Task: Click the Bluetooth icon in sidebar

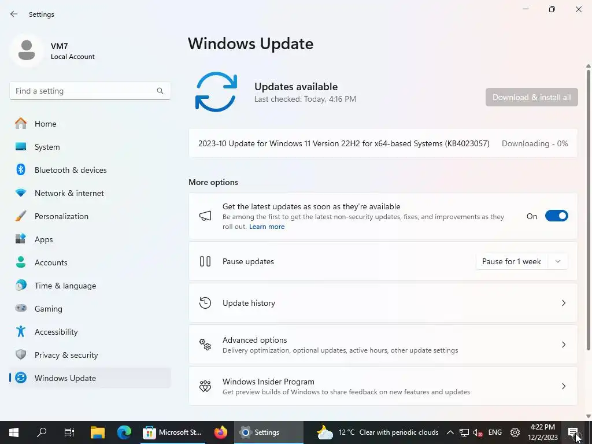Action: 21,169
